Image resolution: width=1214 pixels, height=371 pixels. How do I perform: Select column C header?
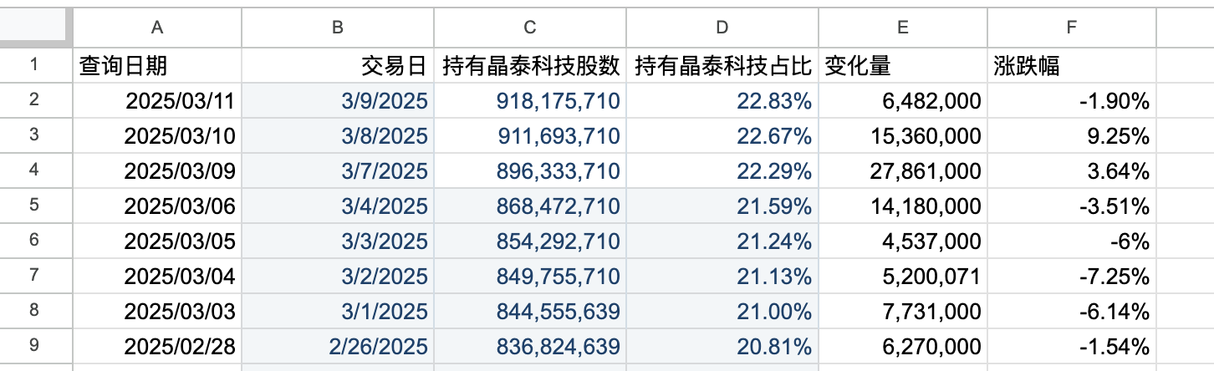pyautogui.click(x=529, y=28)
